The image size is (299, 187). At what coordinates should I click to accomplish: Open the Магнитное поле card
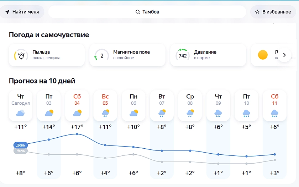pyautogui.click(x=127, y=55)
